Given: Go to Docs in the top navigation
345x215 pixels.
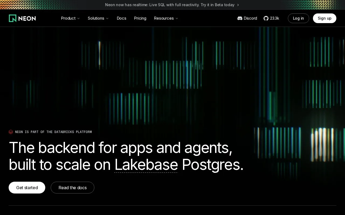Looking at the screenshot, I should click(122, 18).
